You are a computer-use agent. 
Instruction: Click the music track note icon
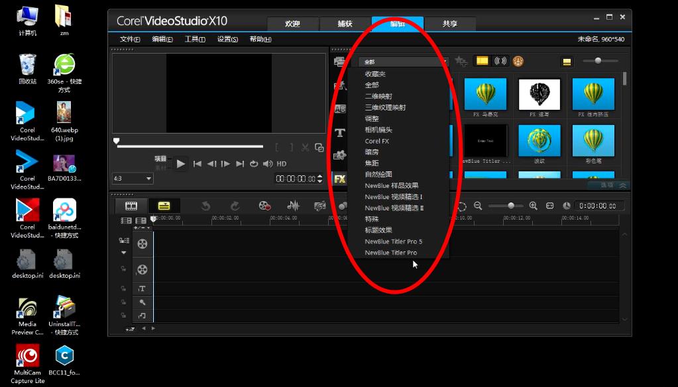pyautogui.click(x=142, y=316)
